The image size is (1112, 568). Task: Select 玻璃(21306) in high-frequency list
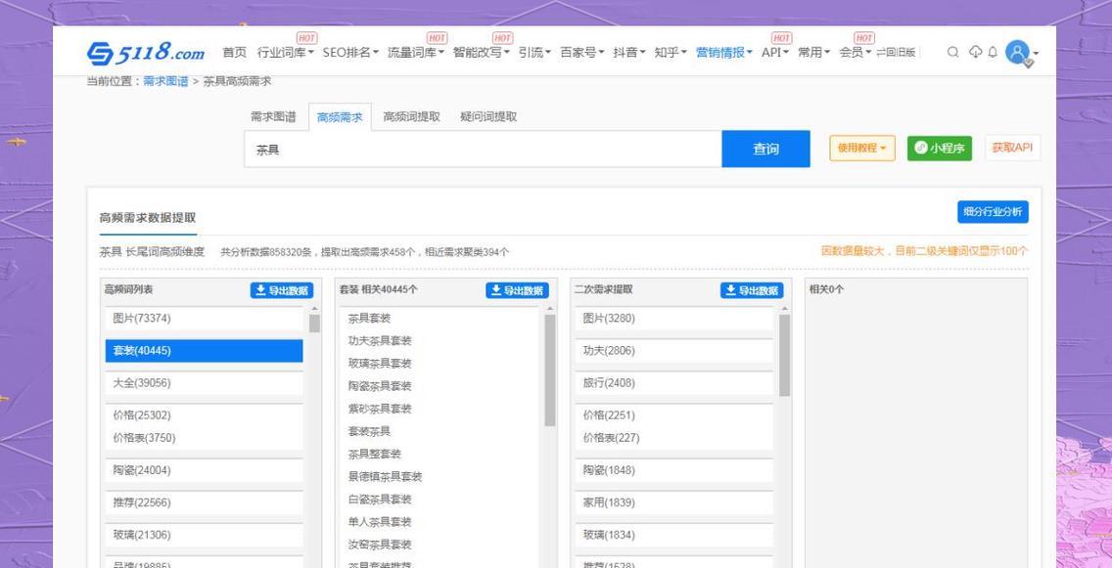pyautogui.click(x=205, y=535)
